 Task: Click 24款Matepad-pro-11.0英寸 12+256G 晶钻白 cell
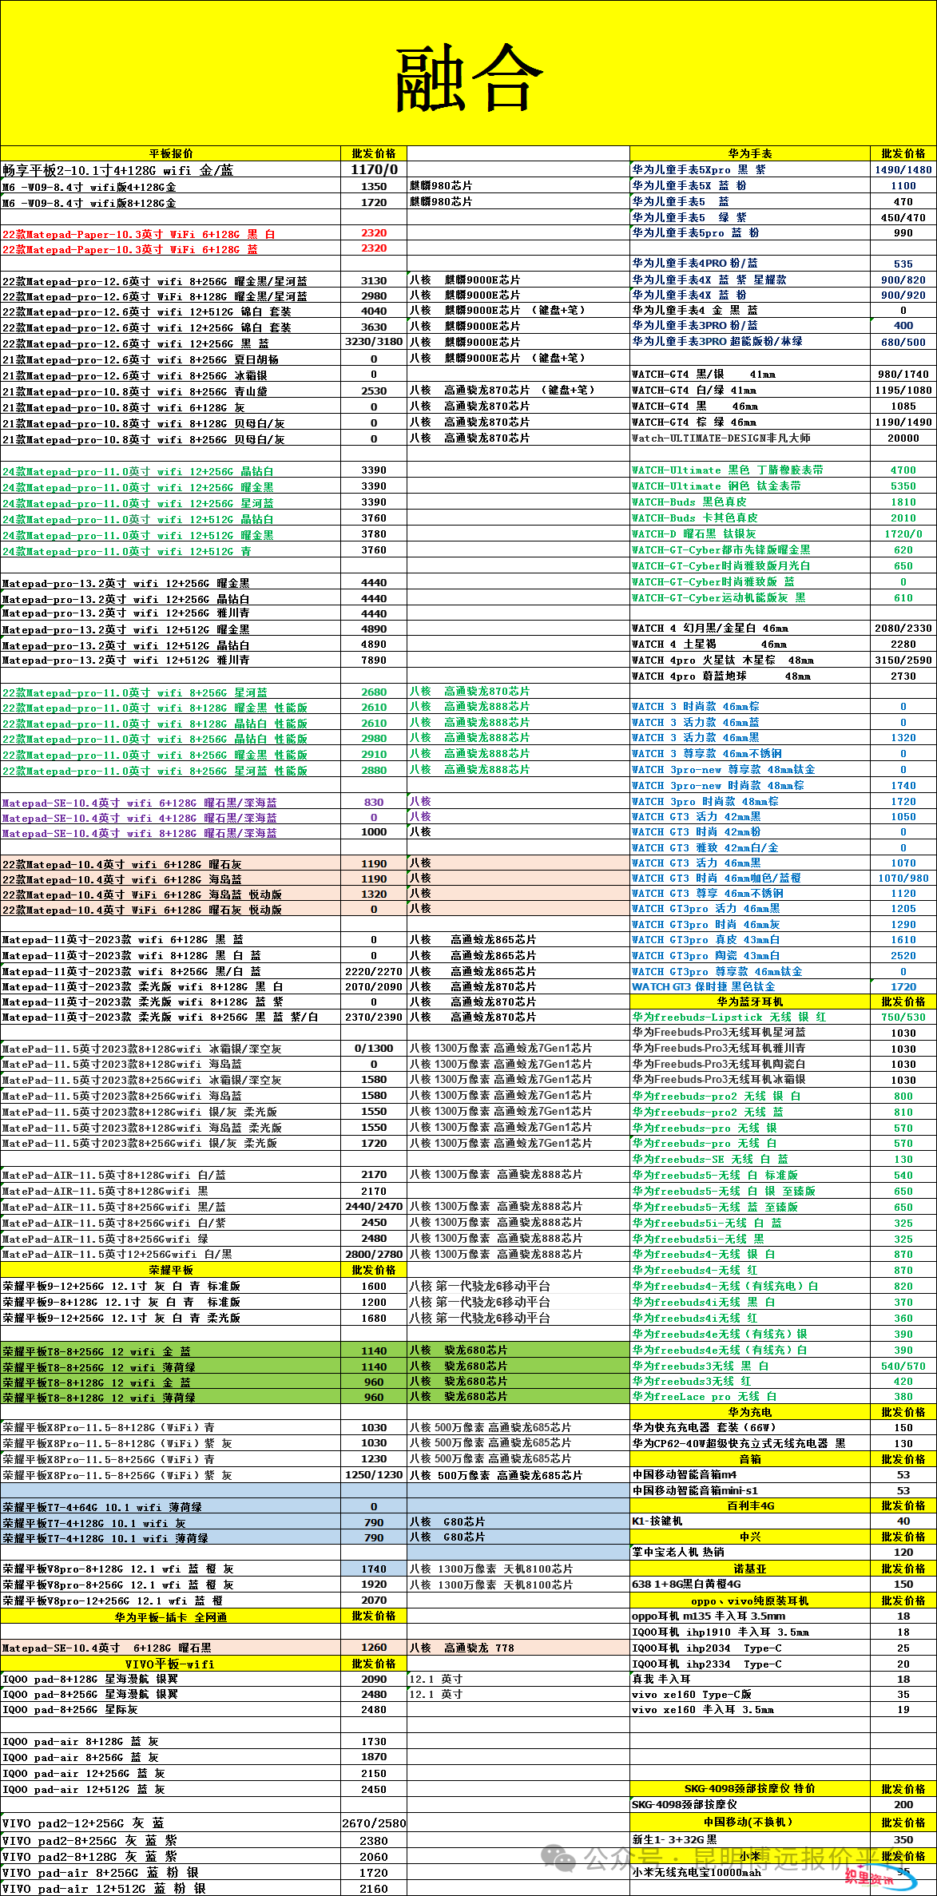pos(171,471)
